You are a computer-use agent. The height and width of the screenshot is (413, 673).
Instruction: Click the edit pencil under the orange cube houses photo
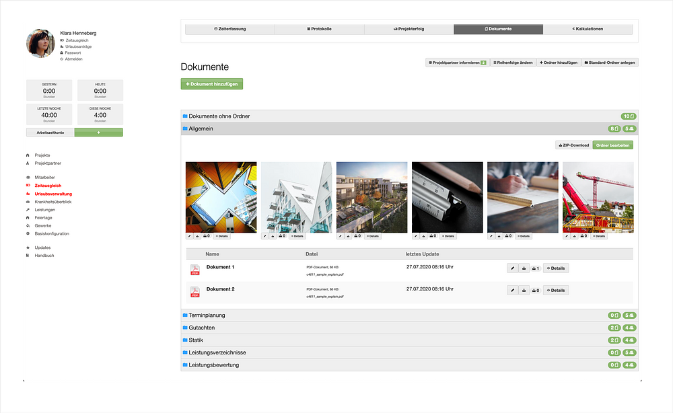click(189, 236)
